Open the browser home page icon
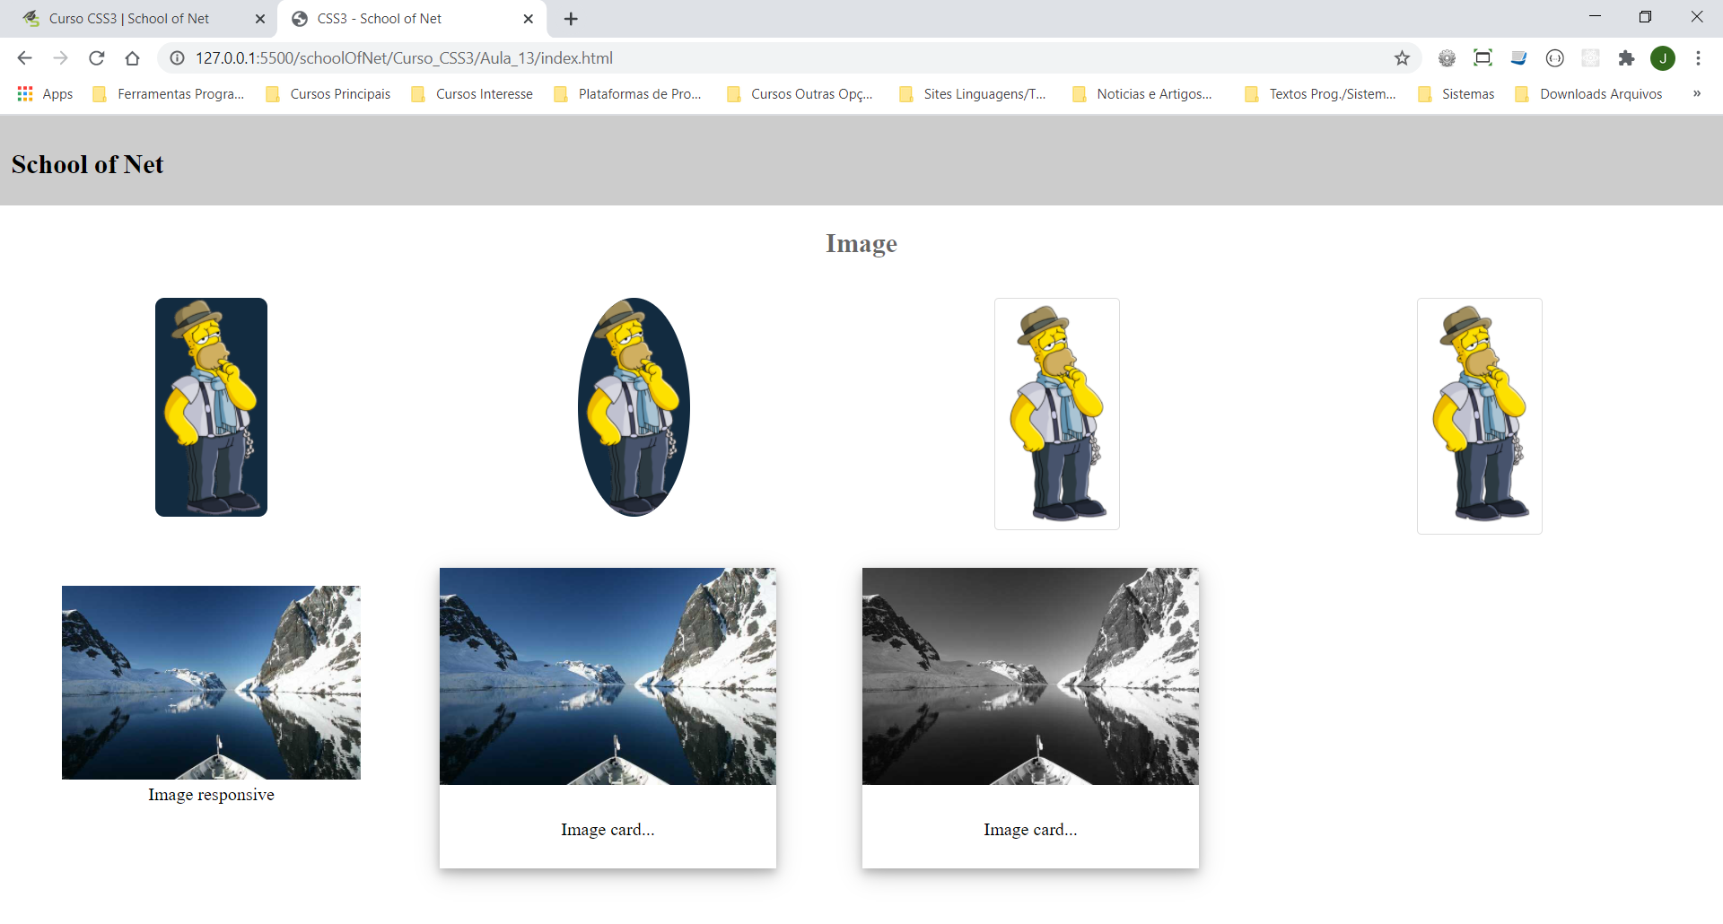Screen dimensions: 1723x924 point(132,58)
